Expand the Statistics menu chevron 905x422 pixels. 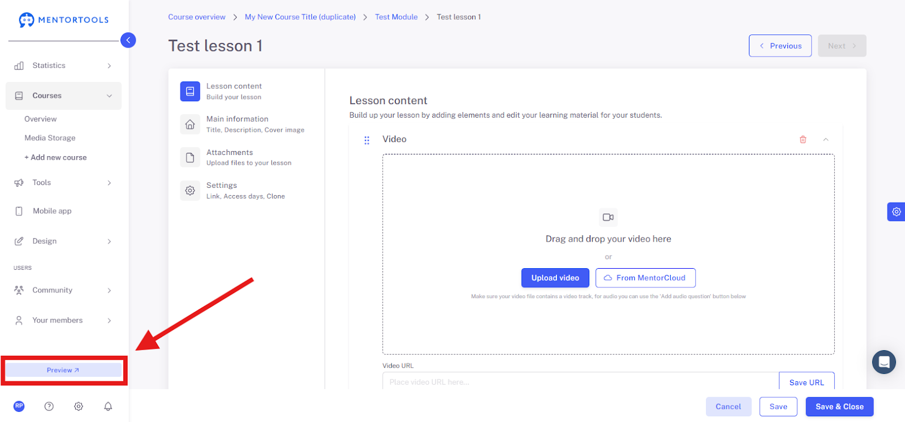[109, 66]
